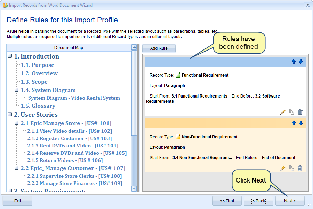Copy the Non-Functional Requirement rule
313x209 pixels.
click(291, 168)
